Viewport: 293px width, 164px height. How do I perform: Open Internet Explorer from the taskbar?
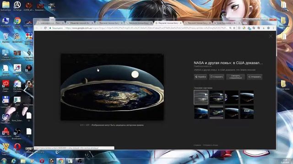click(x=13, y=161)
